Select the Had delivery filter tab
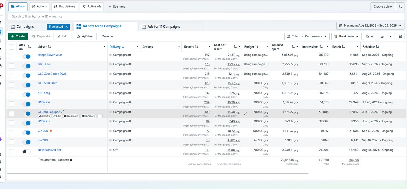The height and width of the screenshot is (189, 407). pos(64,6)
